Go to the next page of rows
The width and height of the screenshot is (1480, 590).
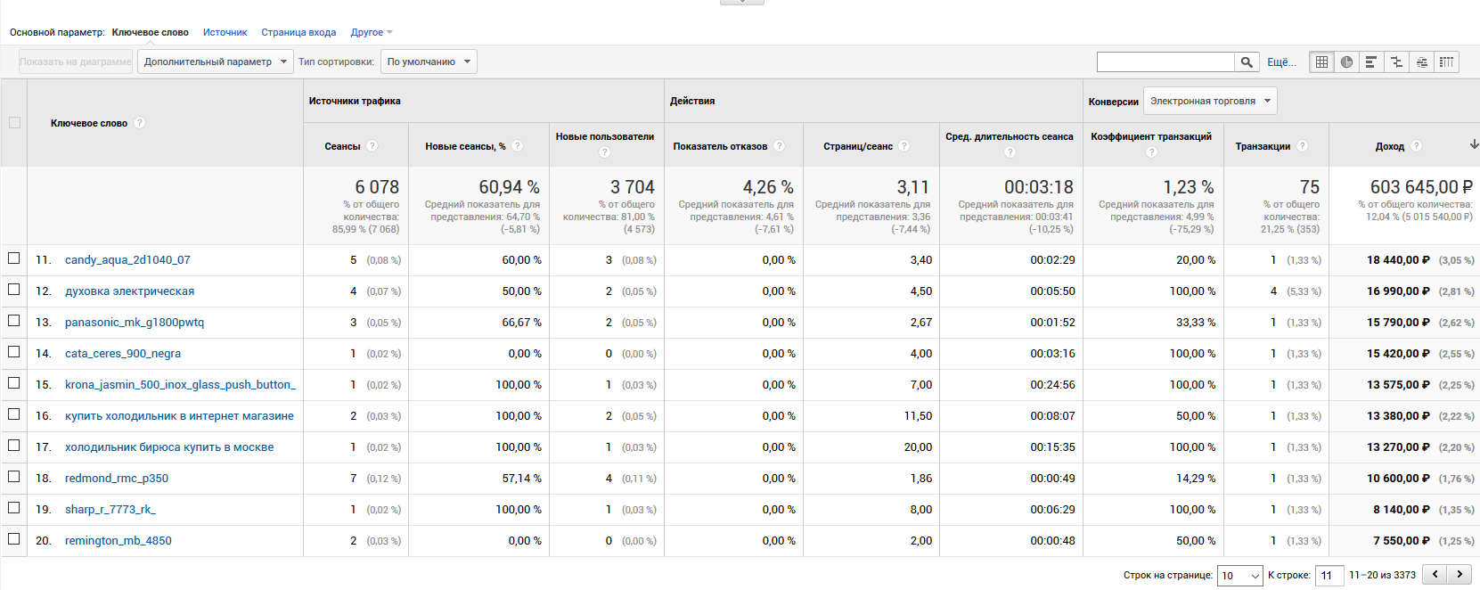pos(1459,575)
